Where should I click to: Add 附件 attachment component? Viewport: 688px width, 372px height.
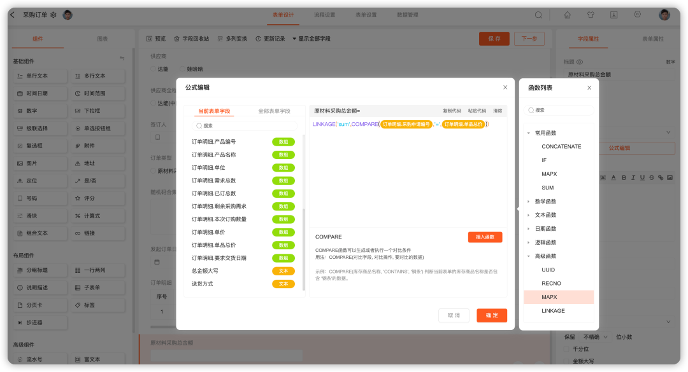click(98, 146)
